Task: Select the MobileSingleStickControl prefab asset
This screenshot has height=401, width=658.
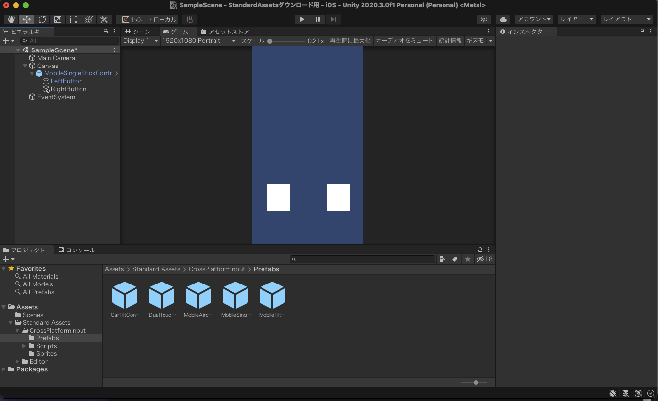Action: click(235, 300)
